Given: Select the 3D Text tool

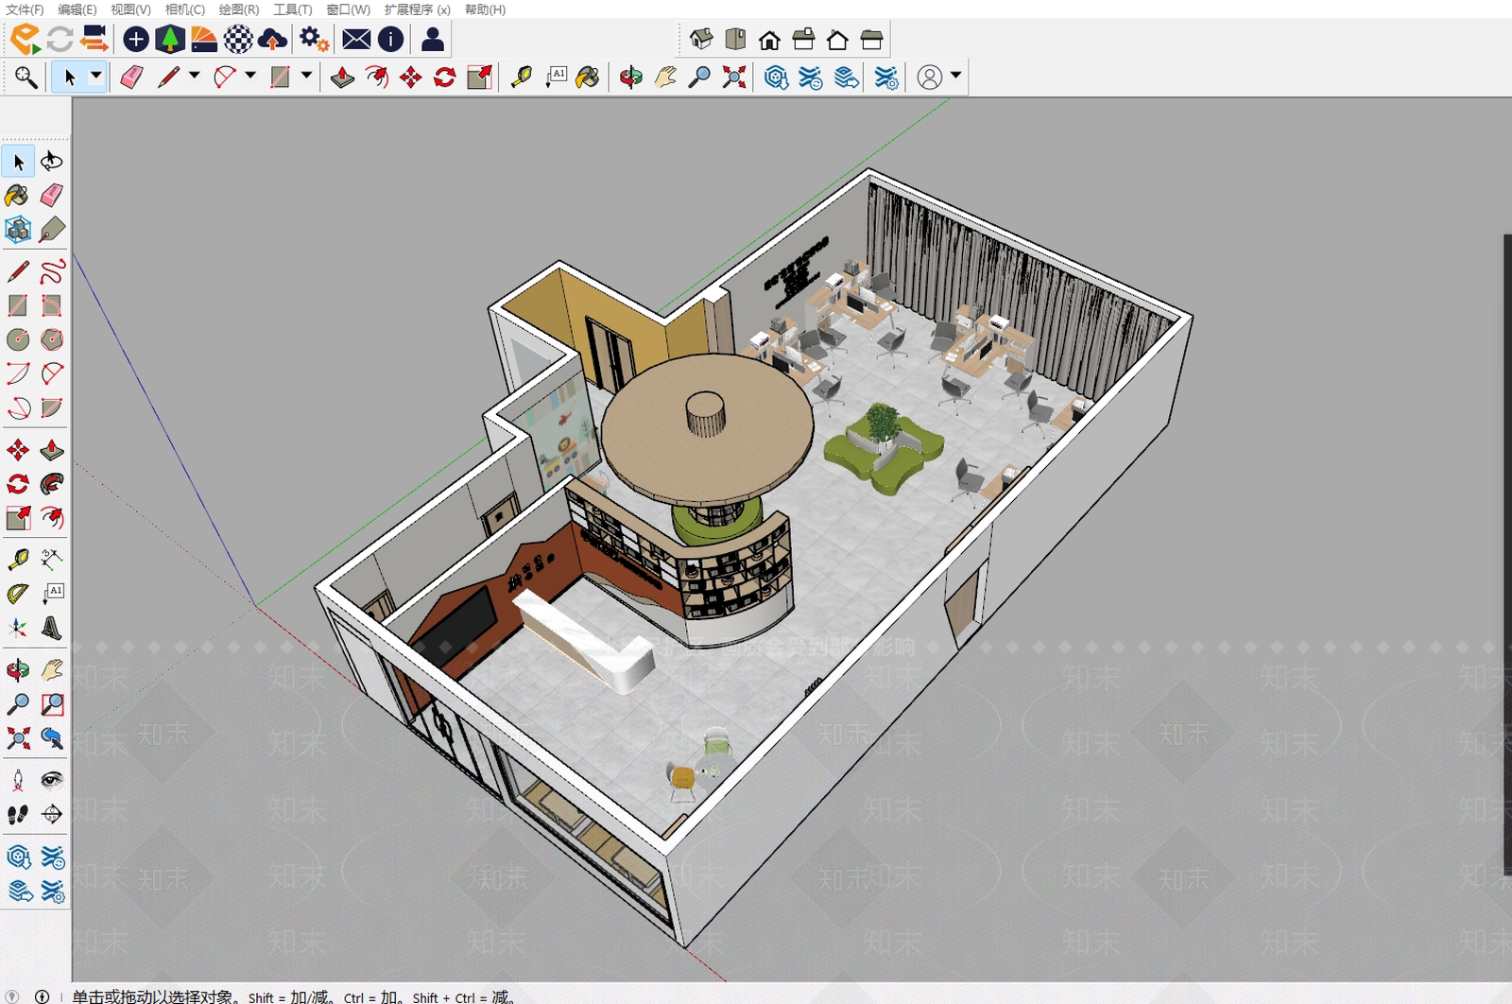Looking at the screenshot, I should click(52, 628).
